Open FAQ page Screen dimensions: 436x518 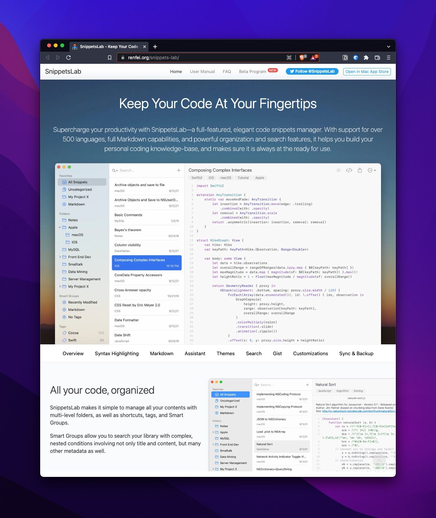(227, 71)
